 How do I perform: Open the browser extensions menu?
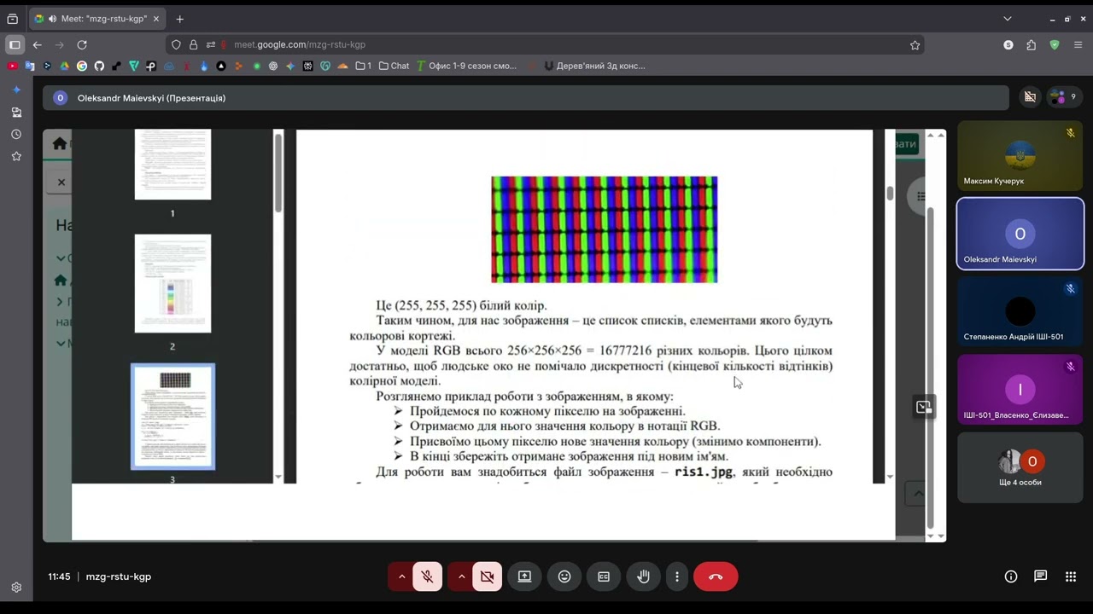[x=1032, y=44]
